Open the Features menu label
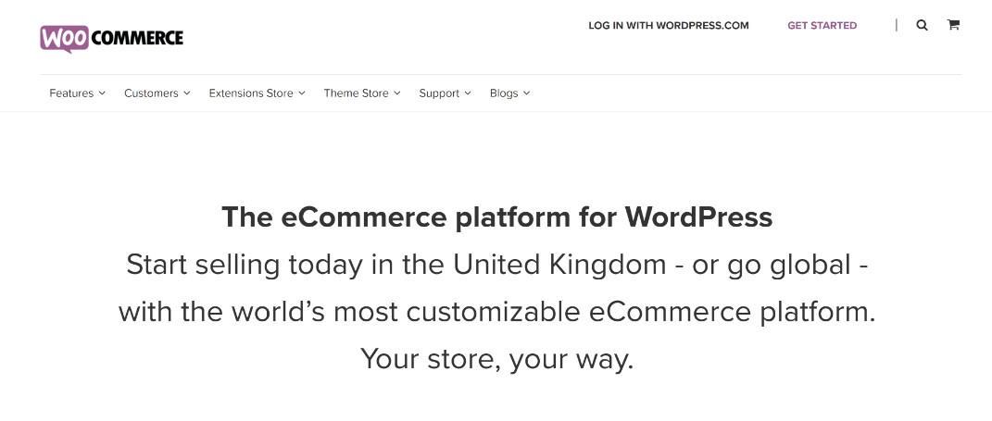 pos(71,93)
